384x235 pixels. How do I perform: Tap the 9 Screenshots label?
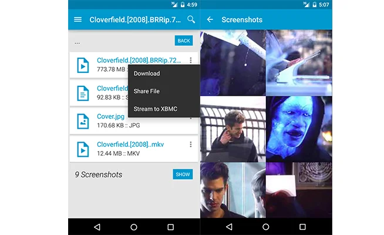click(x=99, y=174)
